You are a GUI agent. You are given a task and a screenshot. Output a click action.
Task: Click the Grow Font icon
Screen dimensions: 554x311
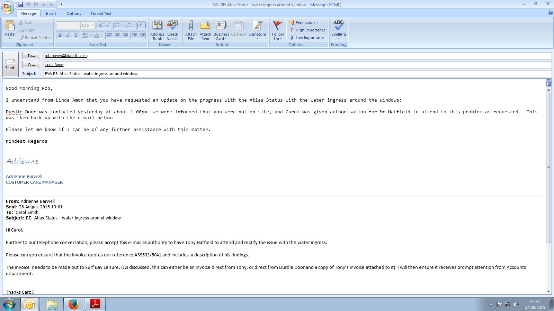coord(100,25)
